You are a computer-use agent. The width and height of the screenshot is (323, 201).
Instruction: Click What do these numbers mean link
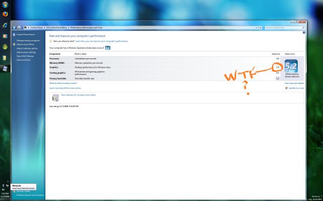(63, 83)
